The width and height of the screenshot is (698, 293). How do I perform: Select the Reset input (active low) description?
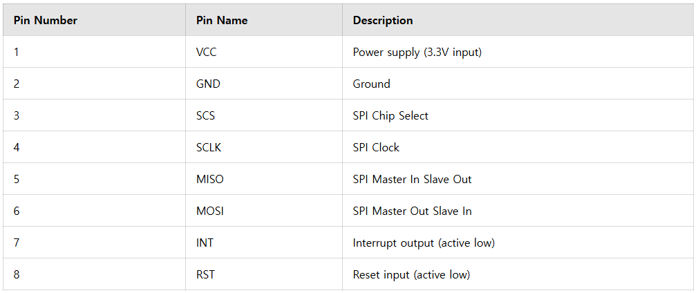click(411, 275)
